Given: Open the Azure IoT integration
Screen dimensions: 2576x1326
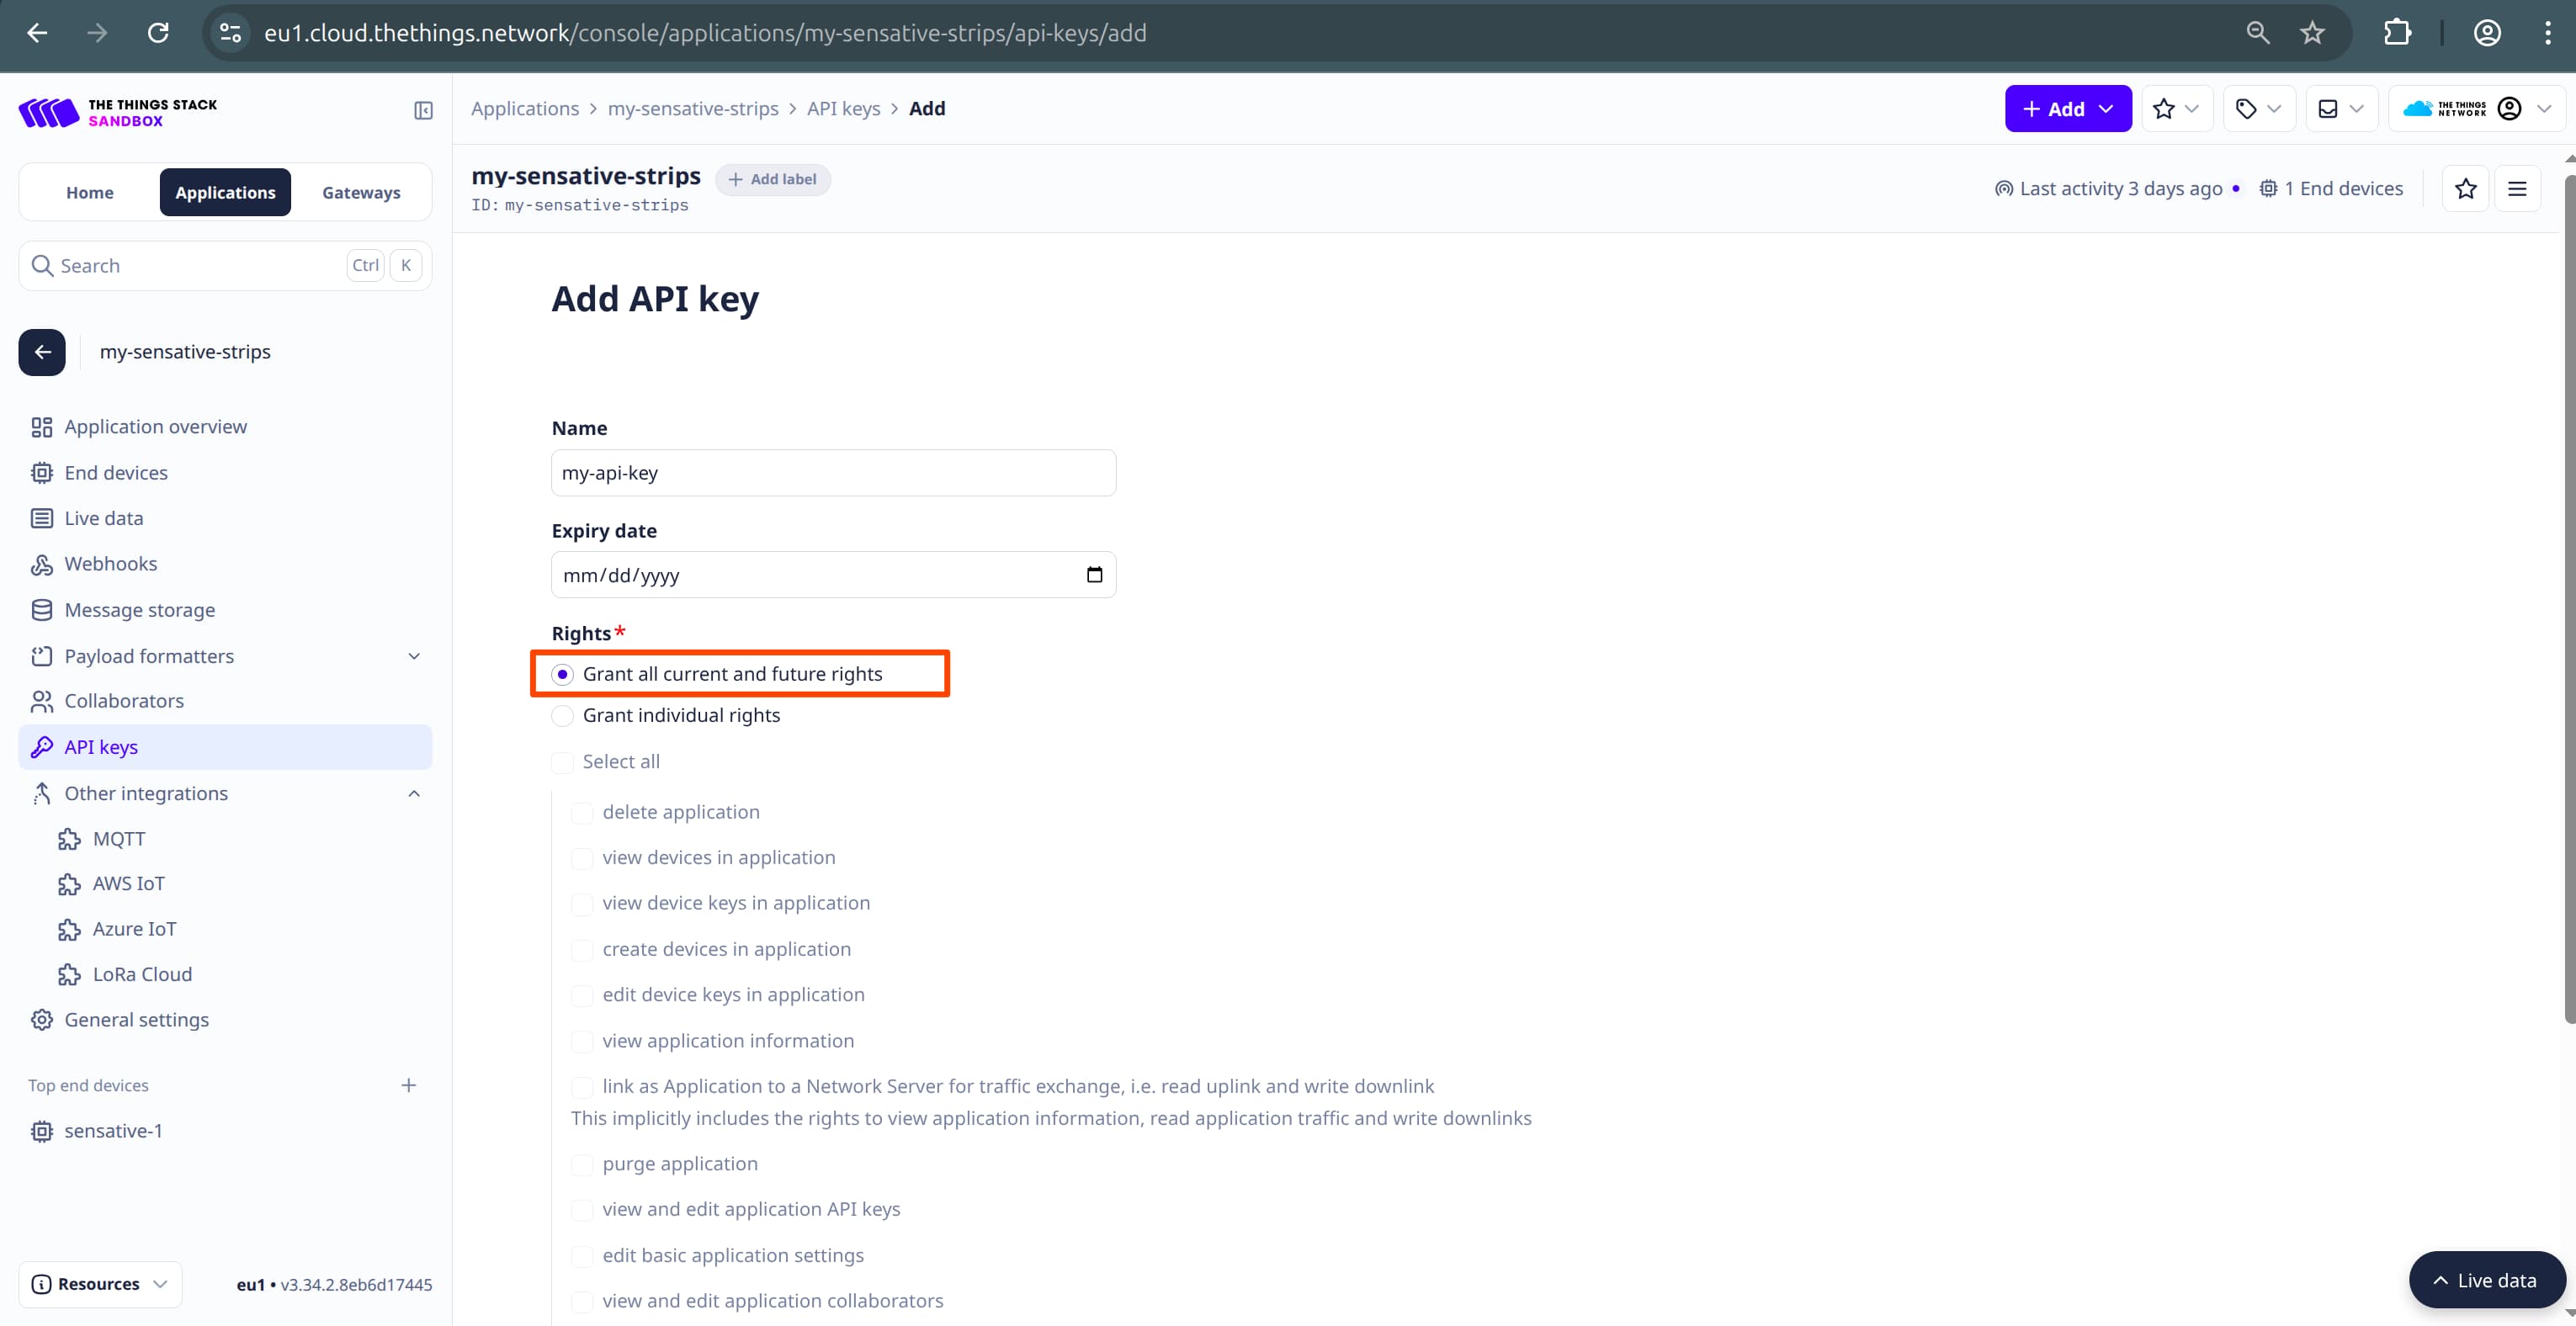Looking at the screenshot, I should 134,928.
